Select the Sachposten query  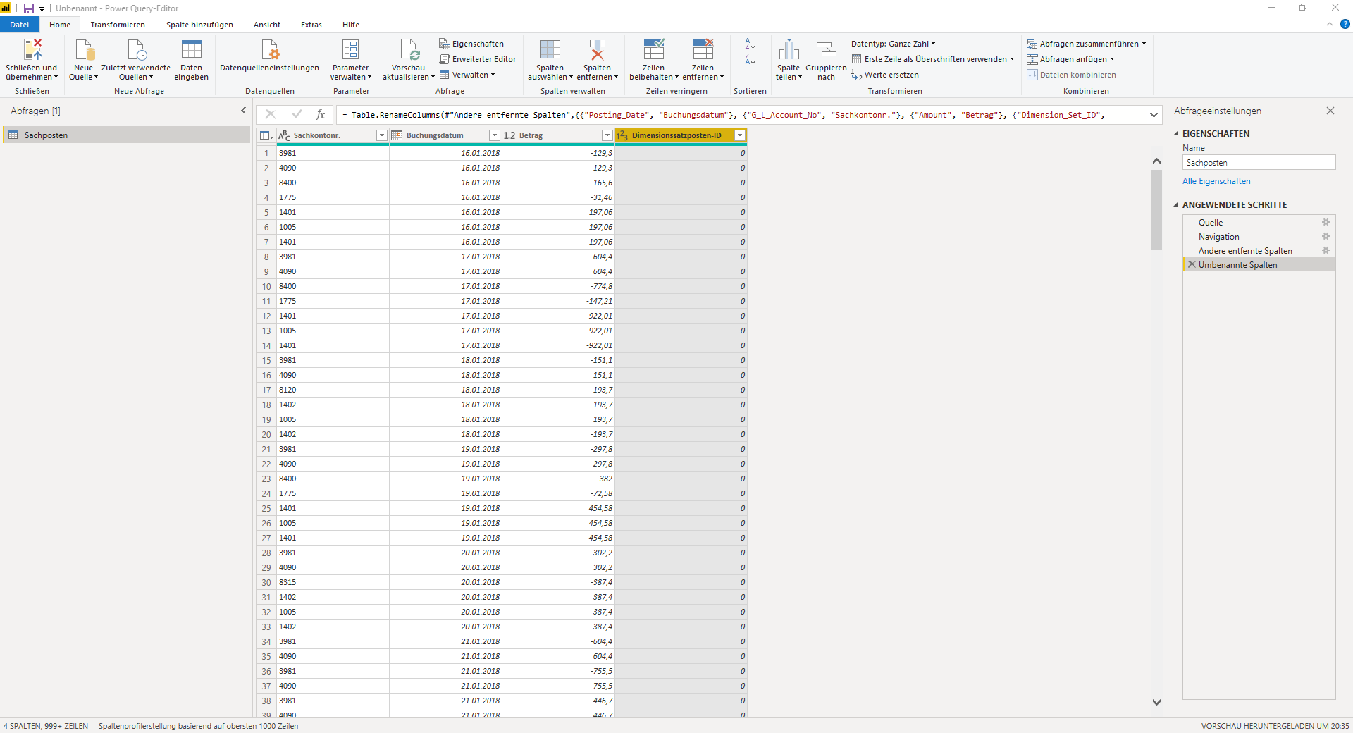tap(127, 135)
